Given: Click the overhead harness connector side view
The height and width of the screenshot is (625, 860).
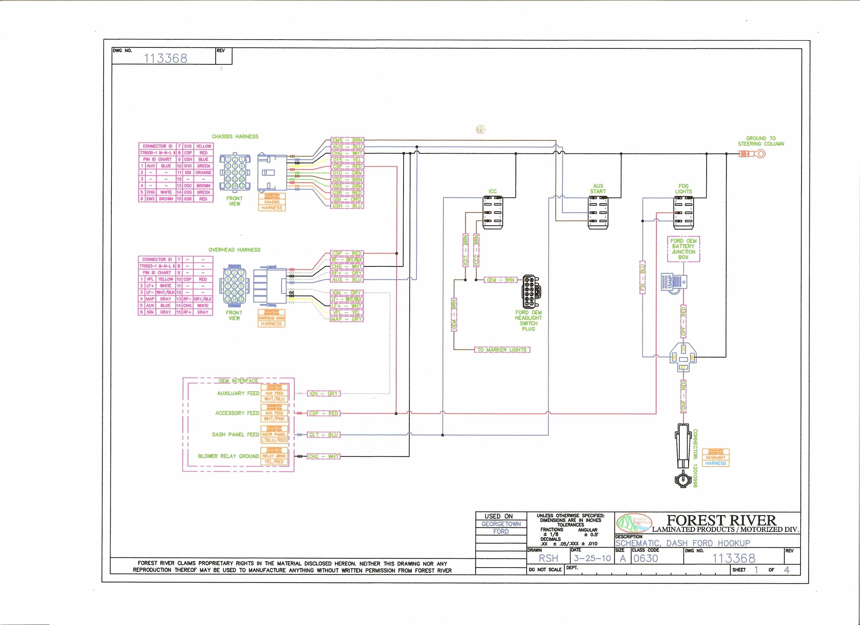Looking at the screenshot, I should coord(270,286).
